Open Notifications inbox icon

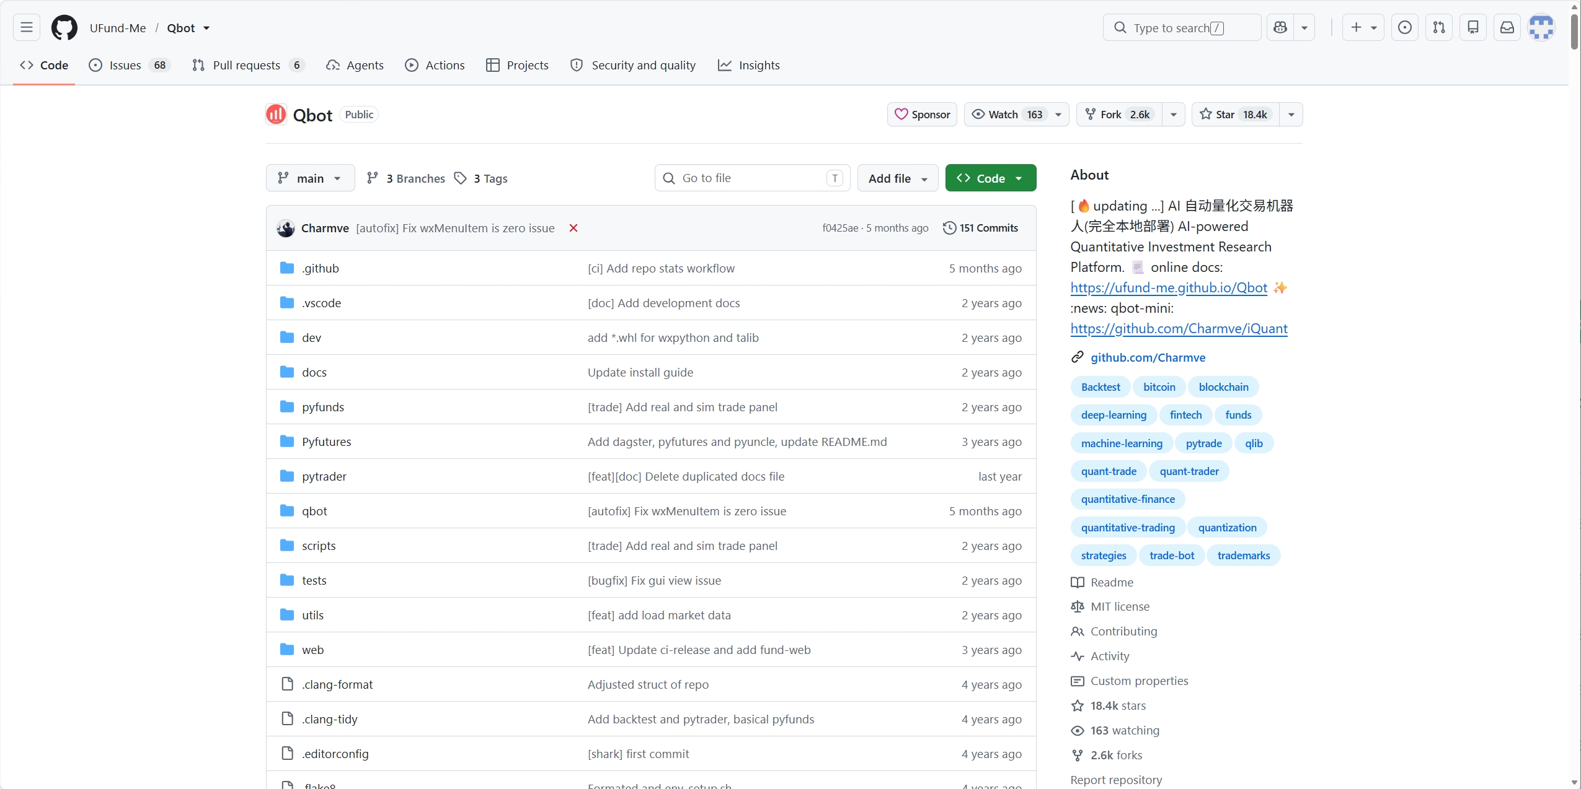coord(1507,27)
